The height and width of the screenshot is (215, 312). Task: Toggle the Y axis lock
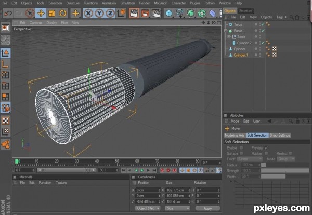pyautogui.click(x=99, y=14)
